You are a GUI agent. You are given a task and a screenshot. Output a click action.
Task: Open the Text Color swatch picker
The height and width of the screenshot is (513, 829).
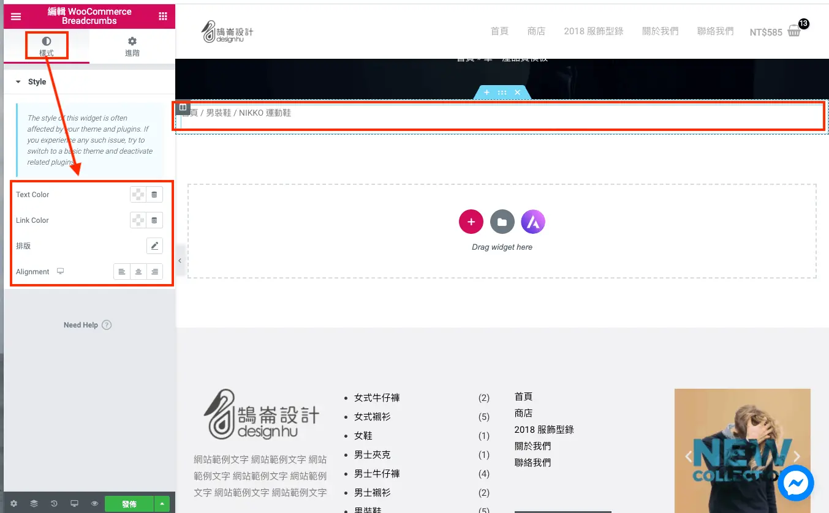(138, 195)
